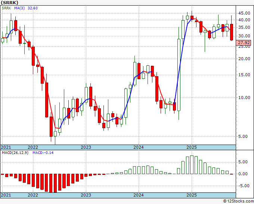Click the 40.00 price axis label
Screen dimensions: 254x204
tap(244, 20)
